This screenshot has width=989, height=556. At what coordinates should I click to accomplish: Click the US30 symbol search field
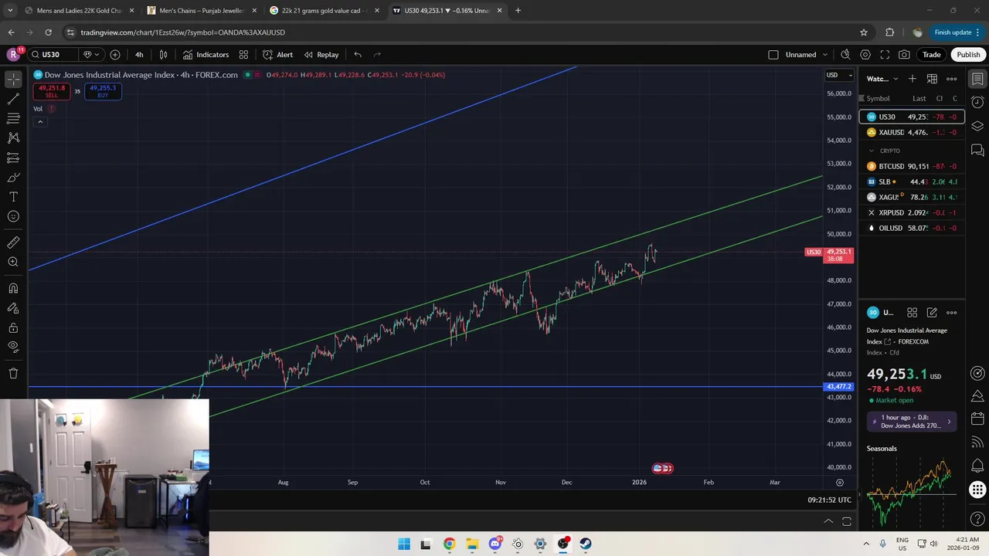pos(53,55)
